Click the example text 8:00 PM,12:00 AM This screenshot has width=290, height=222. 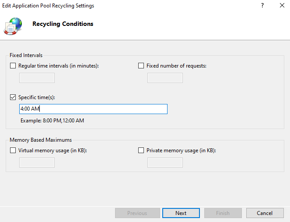coord(52,121)
